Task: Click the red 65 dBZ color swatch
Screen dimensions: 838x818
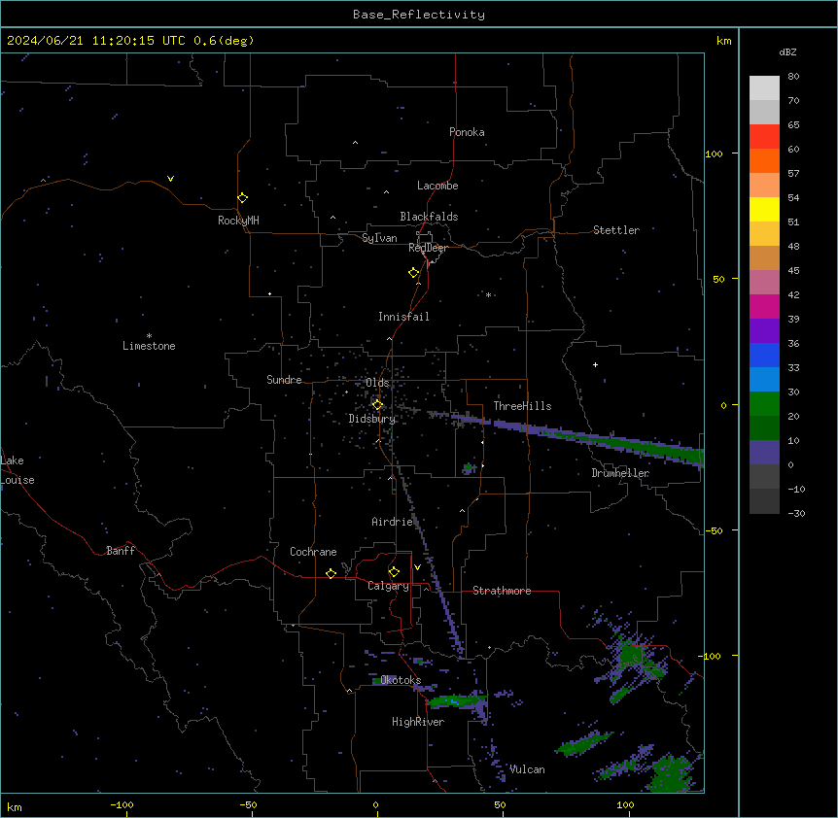Action: click(764, 137)
